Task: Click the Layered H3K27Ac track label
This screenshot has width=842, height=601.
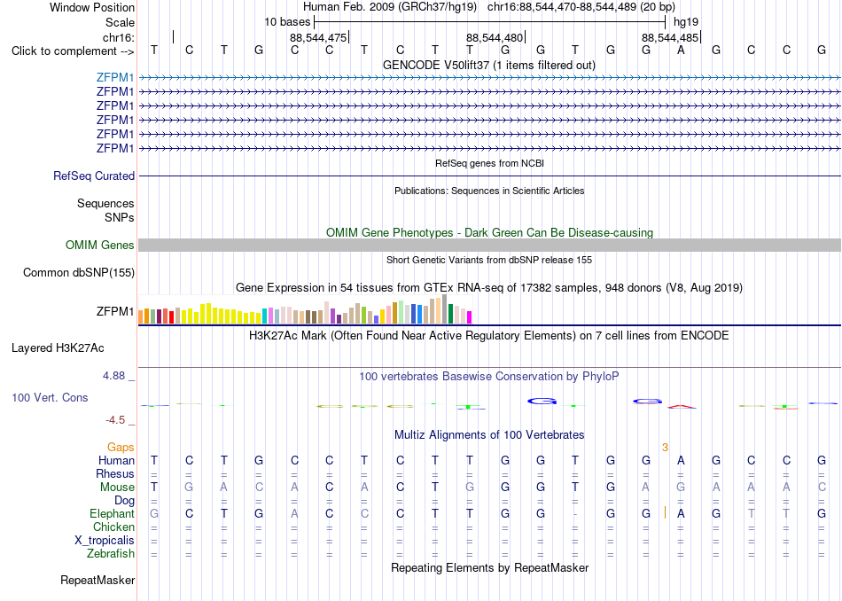Action: click(58, 348)
